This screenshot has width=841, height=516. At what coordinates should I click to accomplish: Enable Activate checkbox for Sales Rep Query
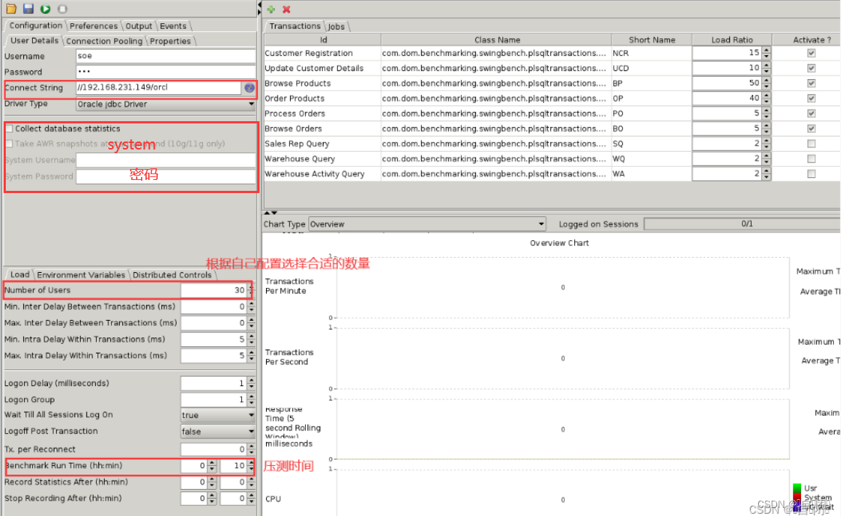(812, 143)
